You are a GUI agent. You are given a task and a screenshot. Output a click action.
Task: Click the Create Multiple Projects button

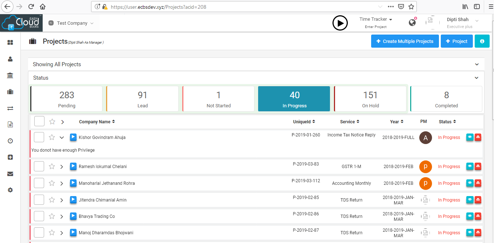(x=405, y=41)
